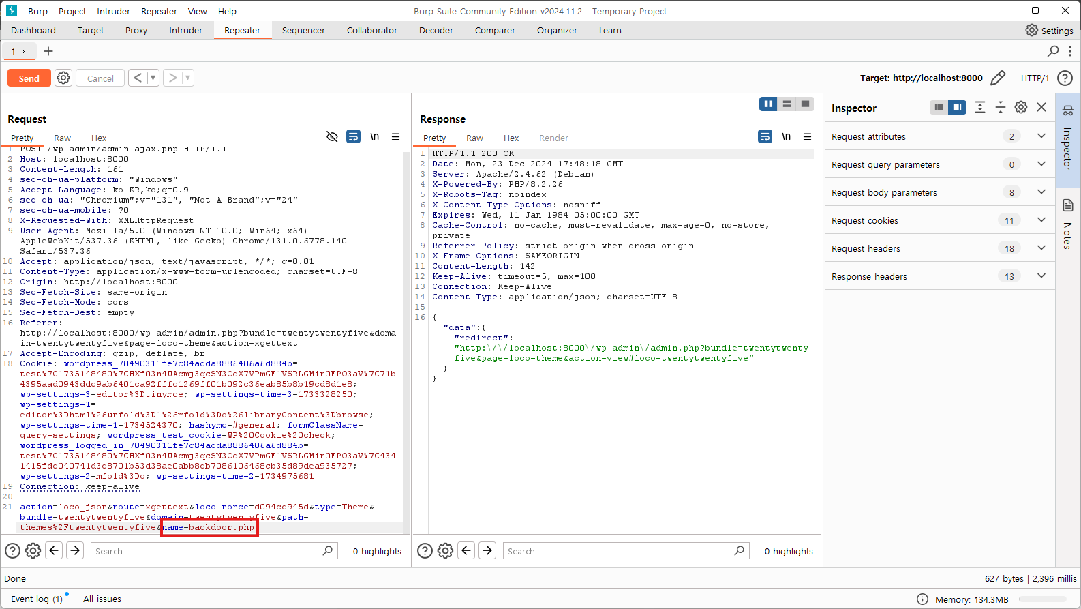Toggle hide non-printable request view eye icon

332,136
